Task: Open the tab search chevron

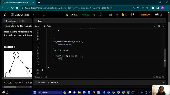Action: coord(147,2)
